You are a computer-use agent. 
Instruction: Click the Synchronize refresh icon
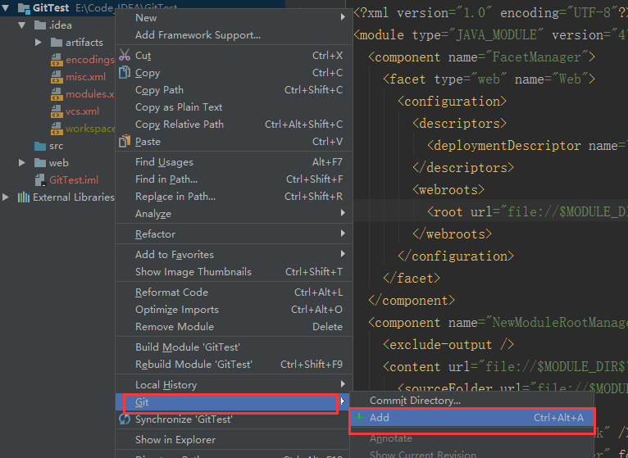click(125, 419)
